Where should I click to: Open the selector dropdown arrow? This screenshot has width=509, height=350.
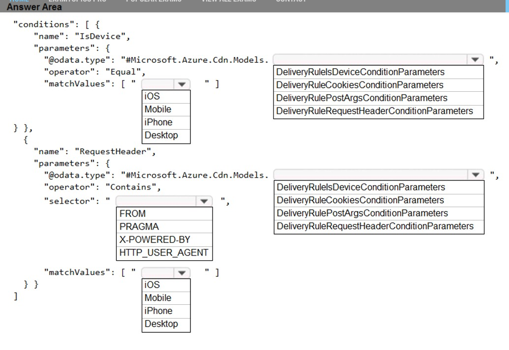(204, 201)
